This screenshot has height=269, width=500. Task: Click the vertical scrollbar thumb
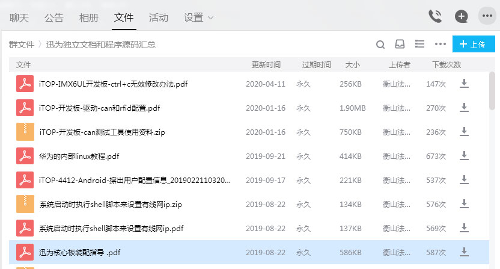click(492, 91)
